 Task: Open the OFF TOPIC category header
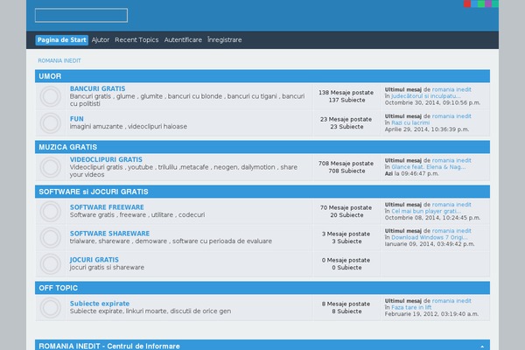[59, 288]
